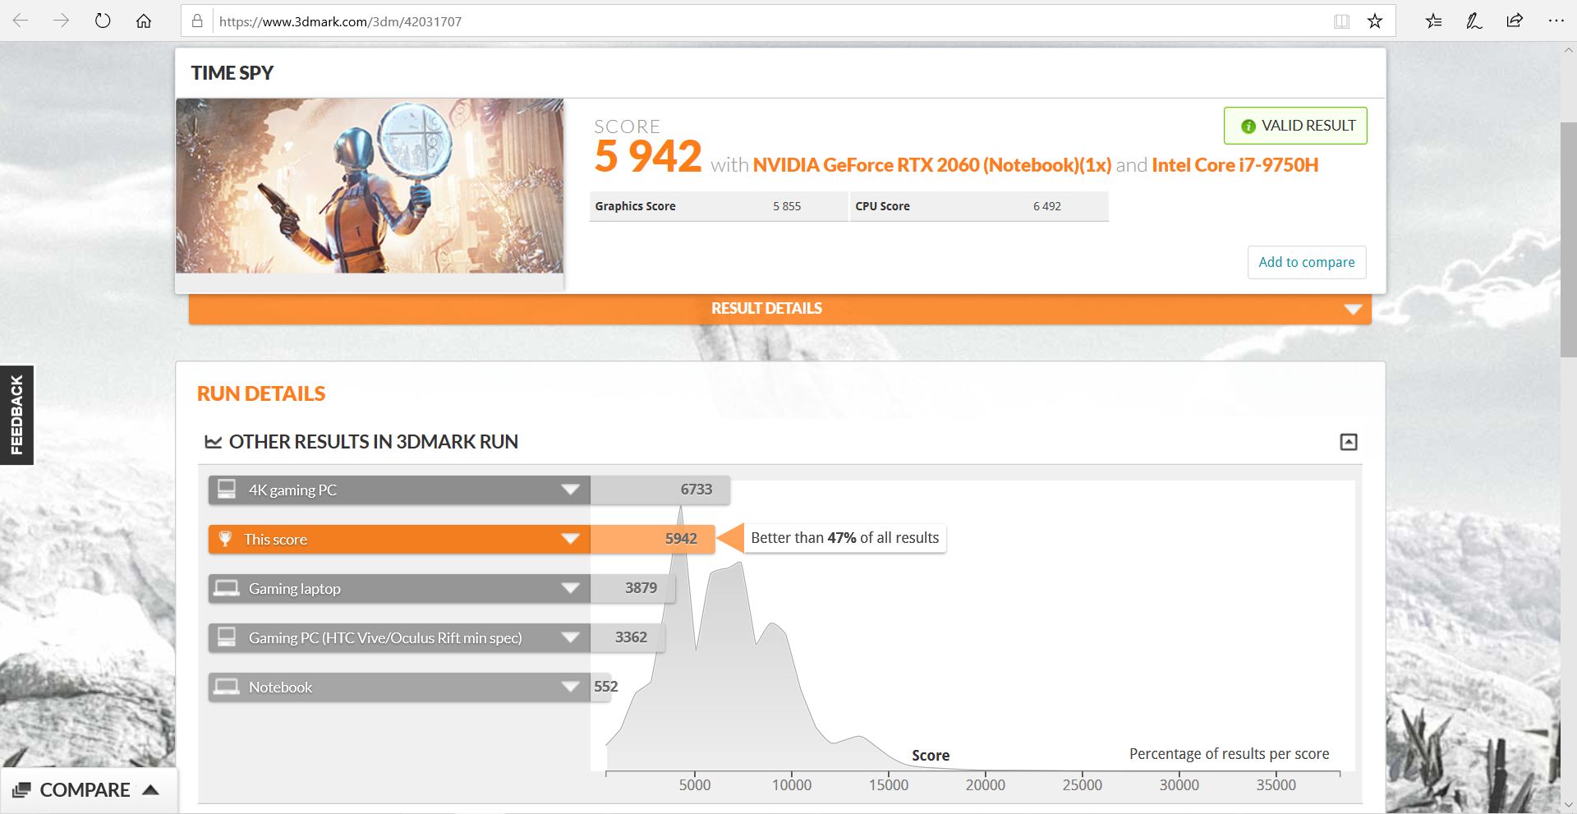Click the Time Spy benchmark thumbnail
The image size is (1577, 814).
370,186
